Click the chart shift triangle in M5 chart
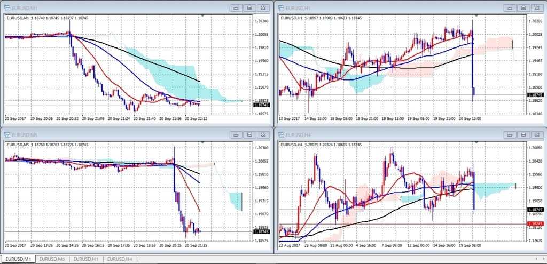The image size is (547, 264). click(202, 143)
